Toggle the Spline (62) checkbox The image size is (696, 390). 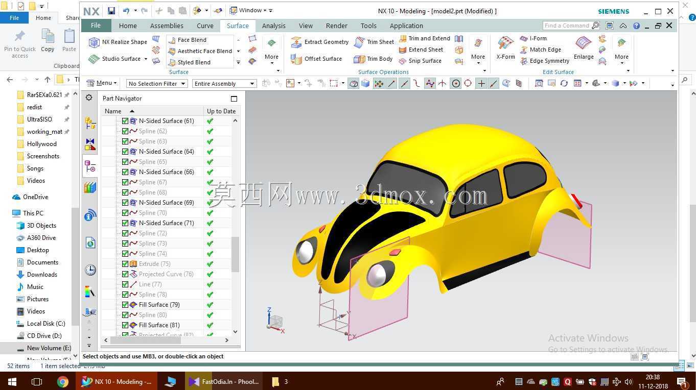[125, 131]
